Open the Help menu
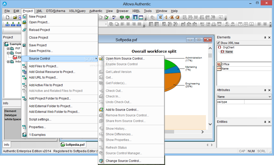The height and width of the screenshot is (165, 274). pyautogui.click(x=174, y=11)
